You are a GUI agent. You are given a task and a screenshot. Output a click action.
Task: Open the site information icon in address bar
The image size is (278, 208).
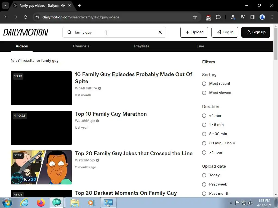37,17
